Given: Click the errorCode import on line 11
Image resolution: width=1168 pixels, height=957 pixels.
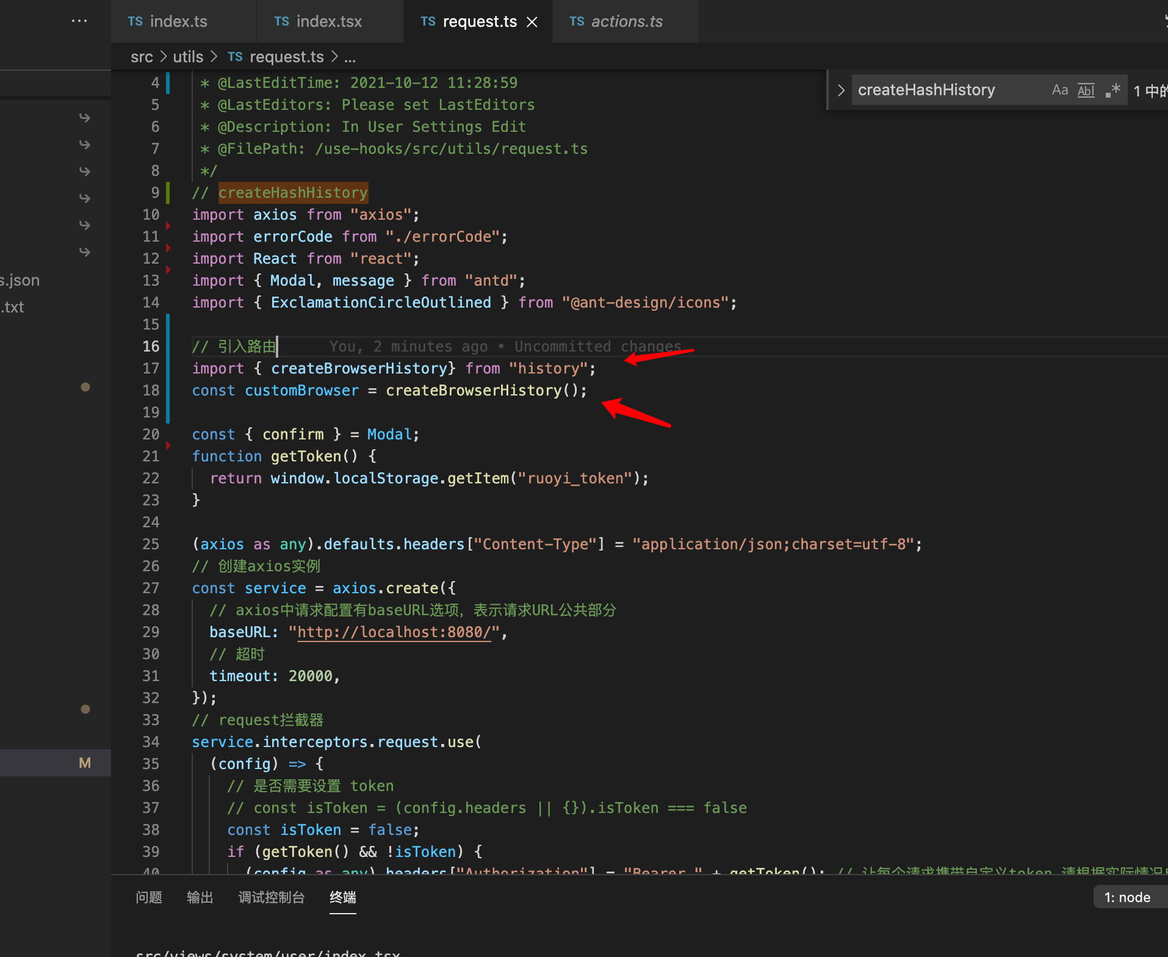Looking at the screenshot, I should [x=293, y=237].
